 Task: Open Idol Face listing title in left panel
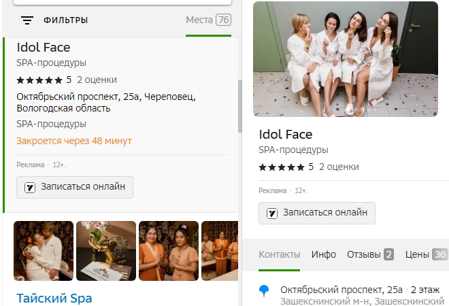click(x=44, y=48)
